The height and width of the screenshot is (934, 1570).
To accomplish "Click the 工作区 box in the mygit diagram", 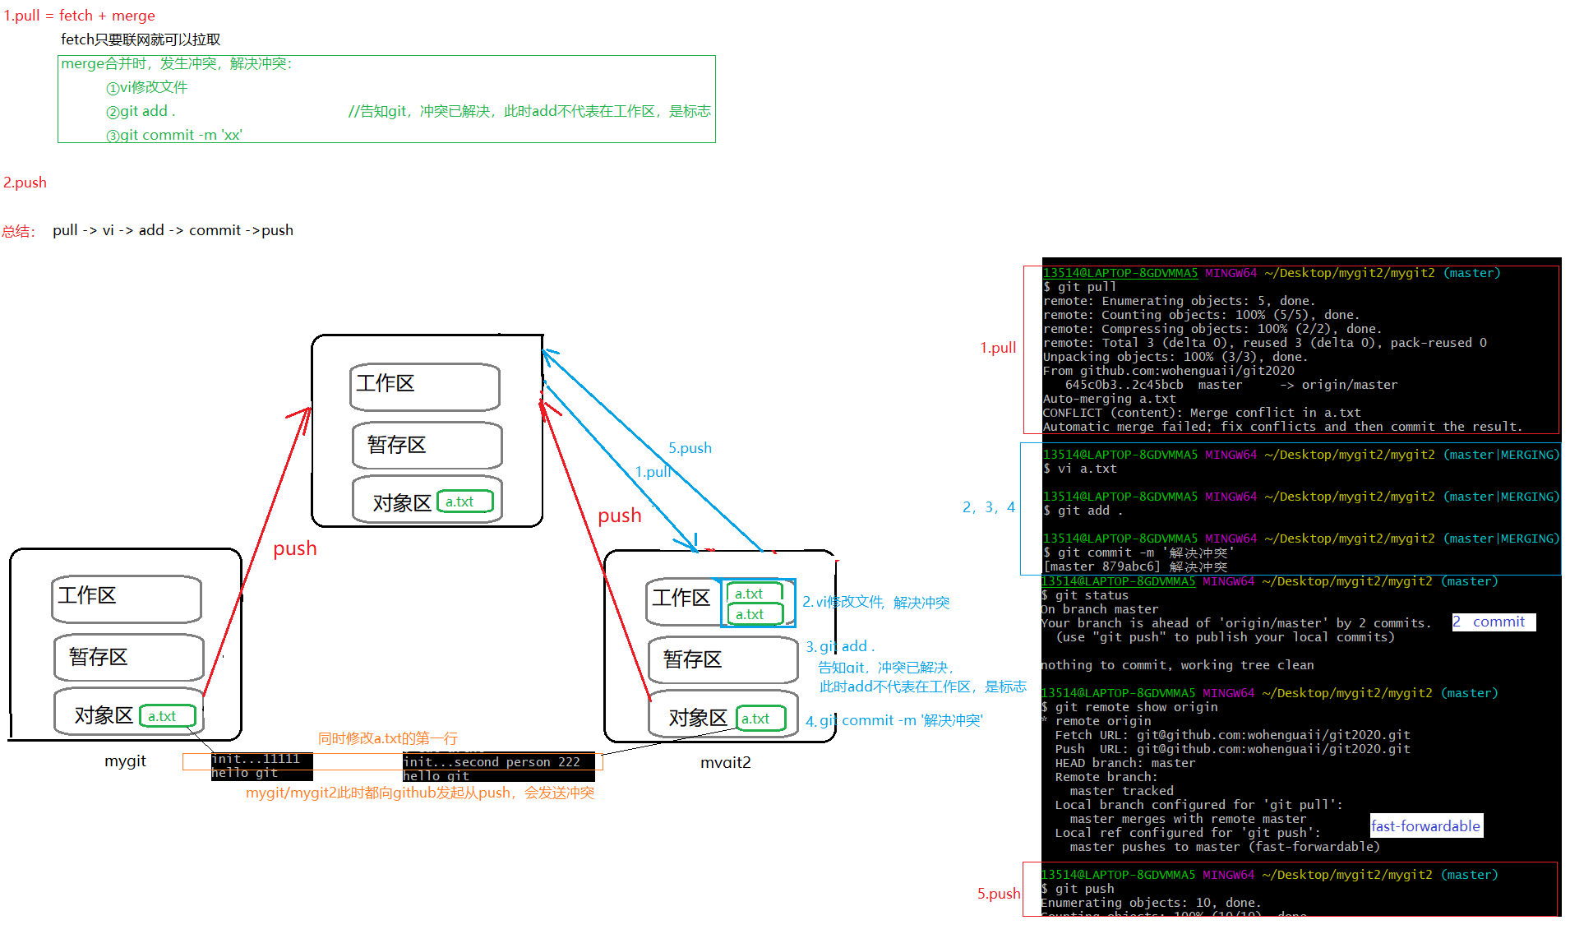I will pos(127,597).
